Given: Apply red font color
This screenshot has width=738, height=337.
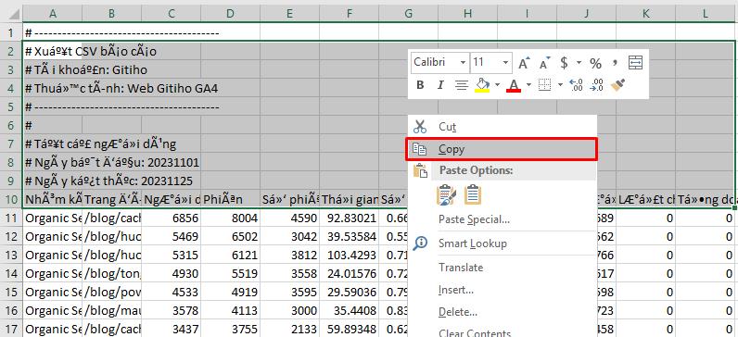Looking at the screenshot, I should point(514,85).
